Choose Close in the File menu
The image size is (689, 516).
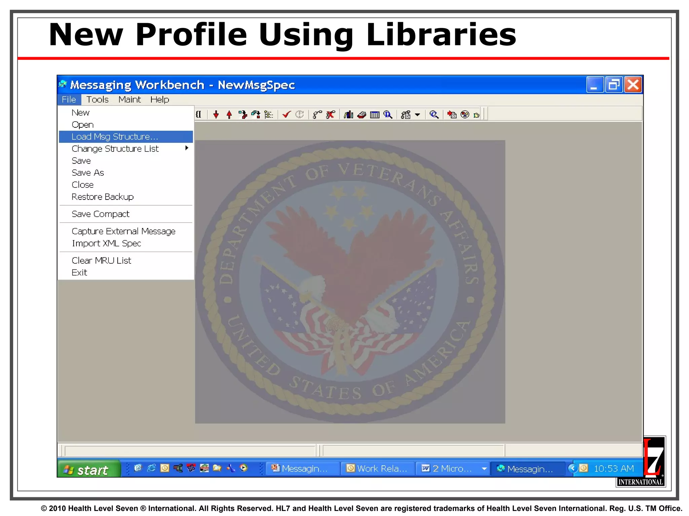[x=126, y=185]
